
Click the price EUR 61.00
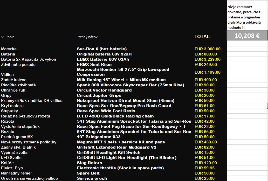(x=205, y=106)
